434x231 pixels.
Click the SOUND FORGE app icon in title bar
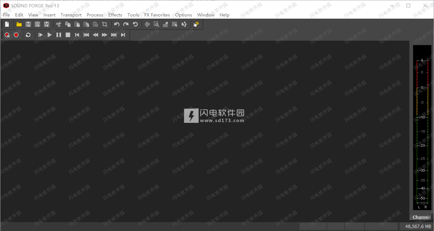(6, 5)
